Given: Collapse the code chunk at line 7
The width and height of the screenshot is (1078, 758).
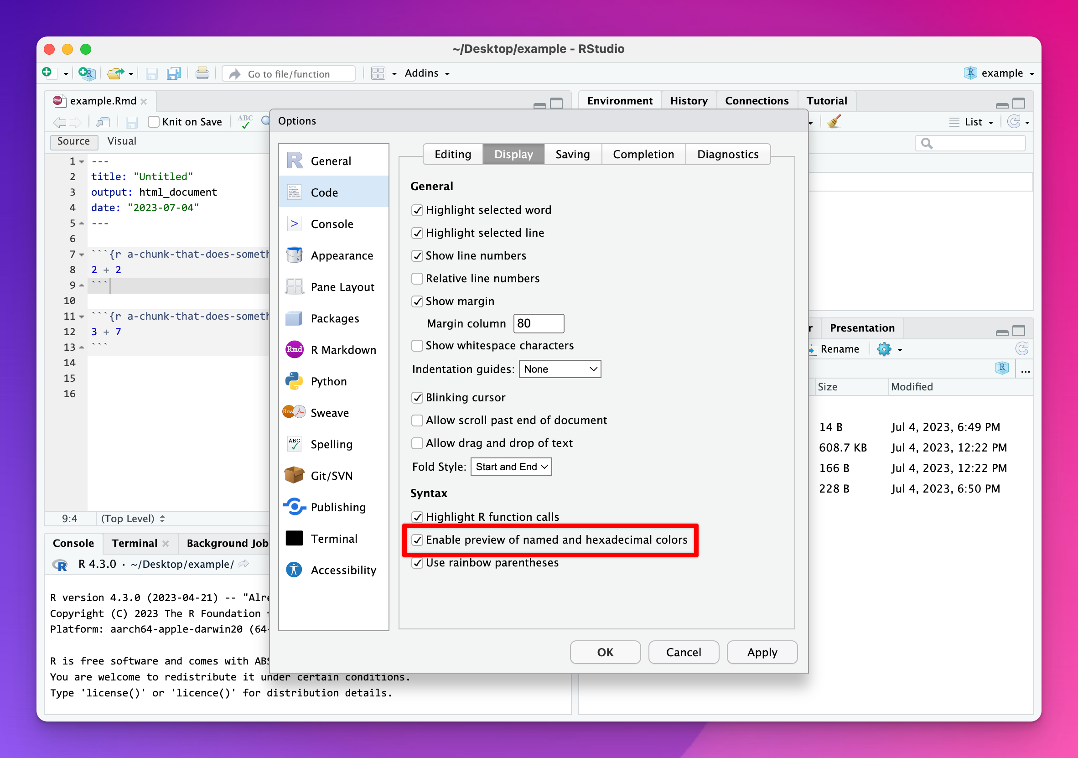Looking at the screenshot, I should [82, 255].
